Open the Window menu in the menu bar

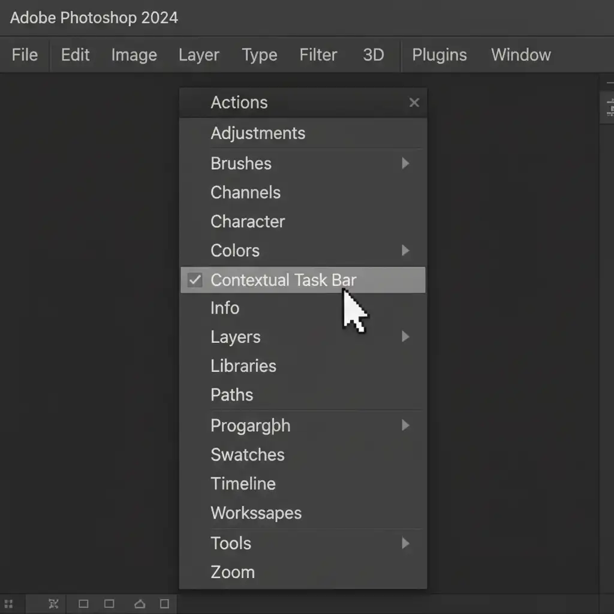pyautogui.click(x=520, y=55)
